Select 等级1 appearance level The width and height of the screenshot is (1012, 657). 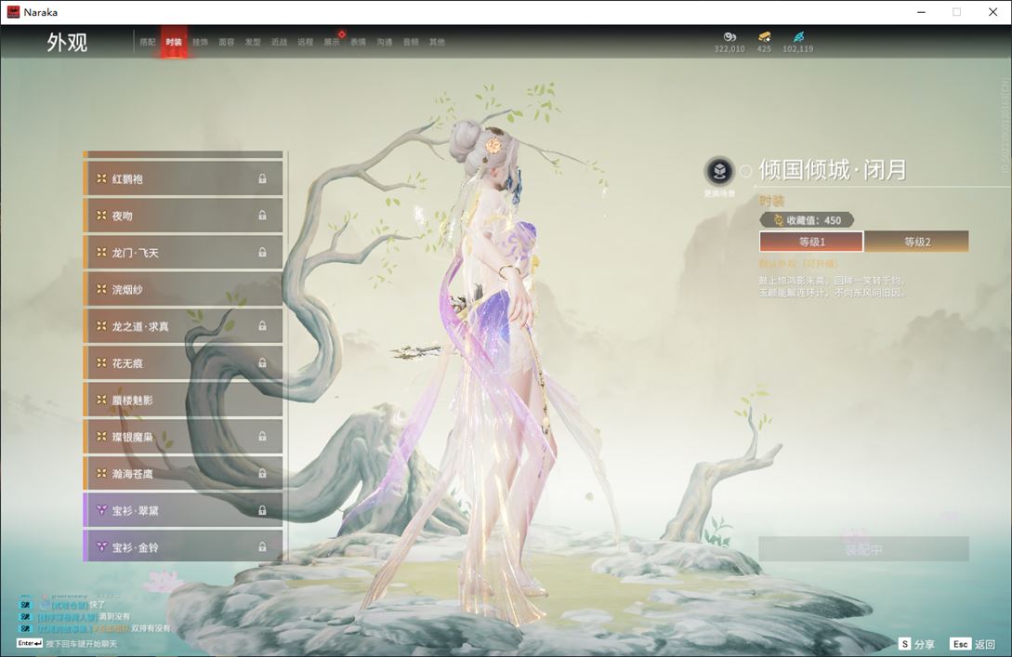click(x=811, y=242)
